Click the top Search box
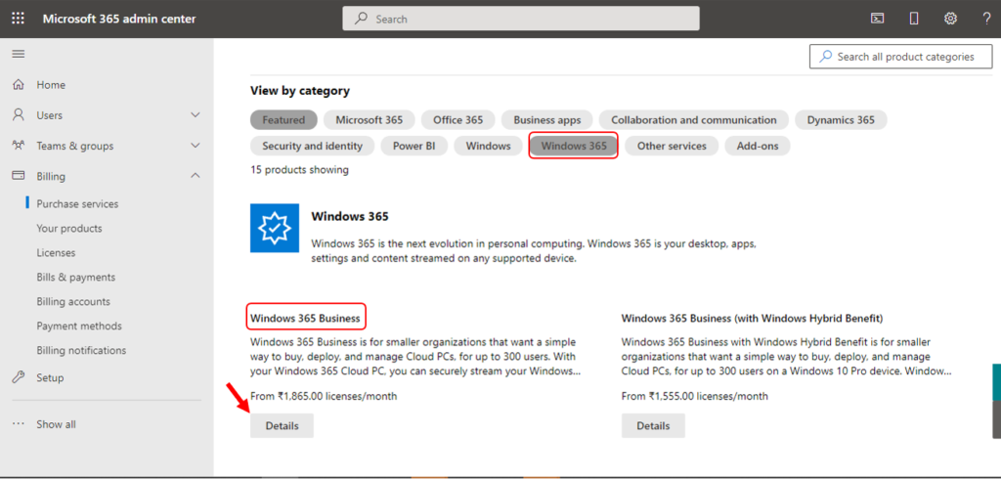The width and height of the screenshot is (1001, 479). (521, 19)
